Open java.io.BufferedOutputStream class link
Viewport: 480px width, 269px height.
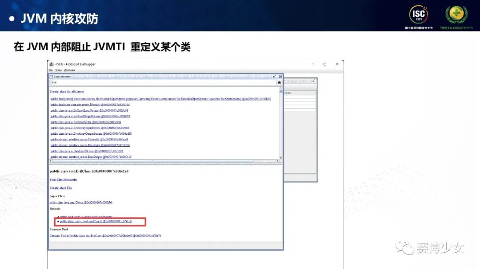click(x=90, y=116)
